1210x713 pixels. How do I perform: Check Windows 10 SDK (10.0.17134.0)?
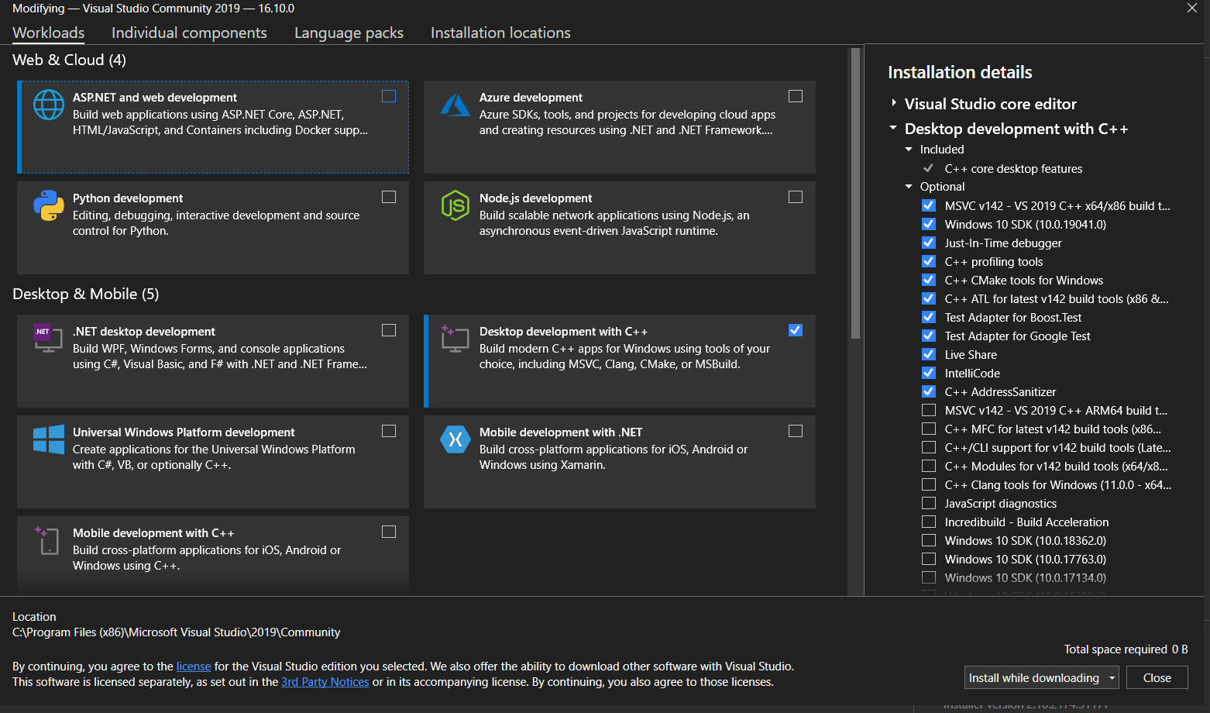[x=929, y=577]
